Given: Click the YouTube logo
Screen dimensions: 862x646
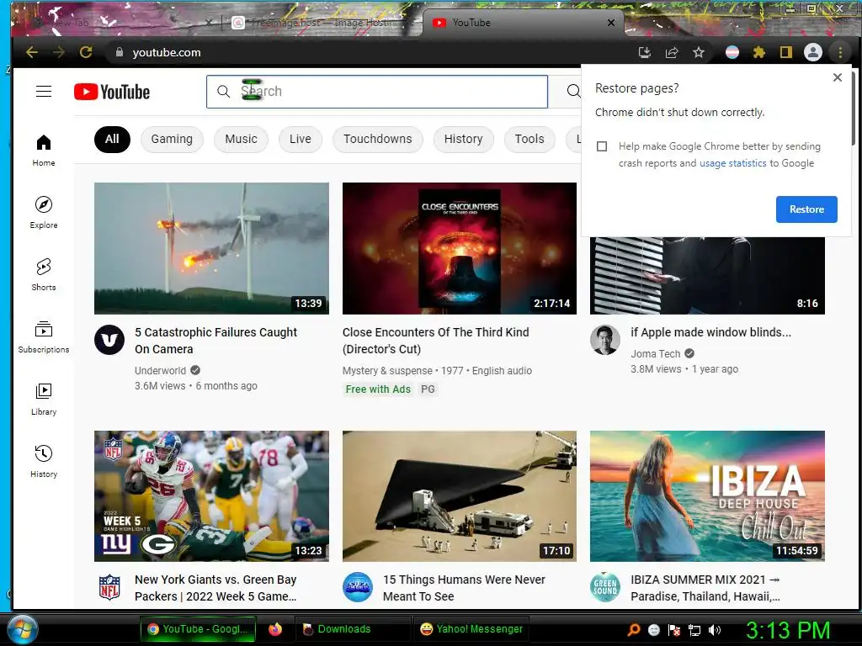Looking at the screenshot, I should pos(112,92).
